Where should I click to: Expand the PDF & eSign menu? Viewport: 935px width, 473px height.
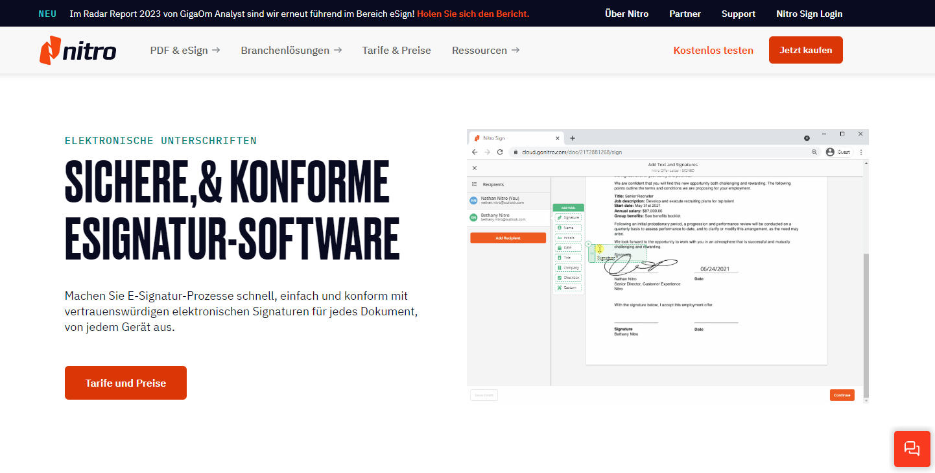point(185,50)
